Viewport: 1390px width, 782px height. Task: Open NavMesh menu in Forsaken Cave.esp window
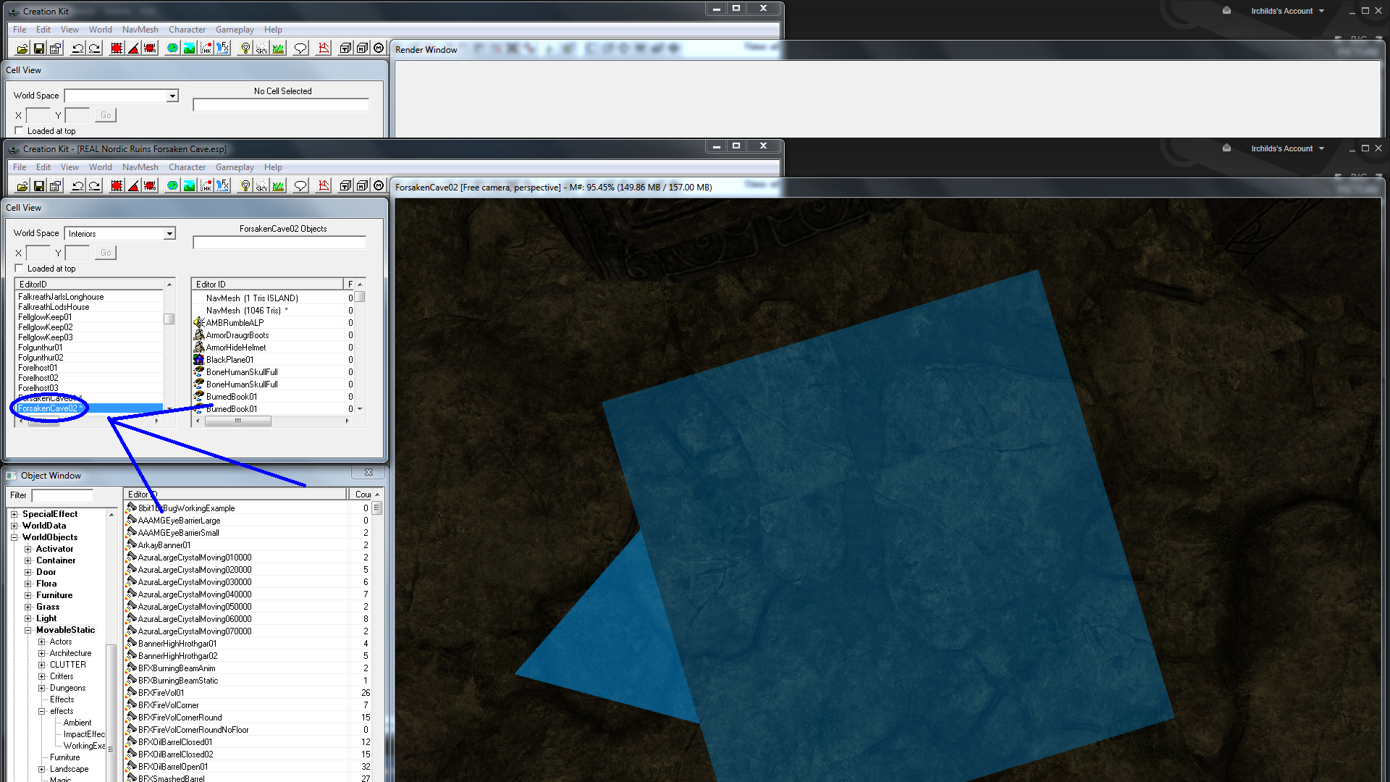click(x=140, y=167)
